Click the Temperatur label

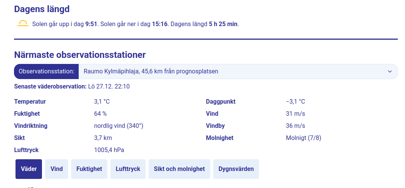pyautogui.click(x=30, y=101)
